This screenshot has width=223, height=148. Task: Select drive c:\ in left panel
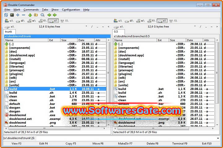pyautogui.click(x=9, y=21)
